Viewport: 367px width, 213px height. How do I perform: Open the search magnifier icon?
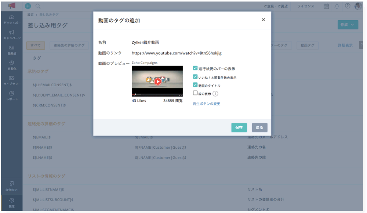[x=38, y=6]
